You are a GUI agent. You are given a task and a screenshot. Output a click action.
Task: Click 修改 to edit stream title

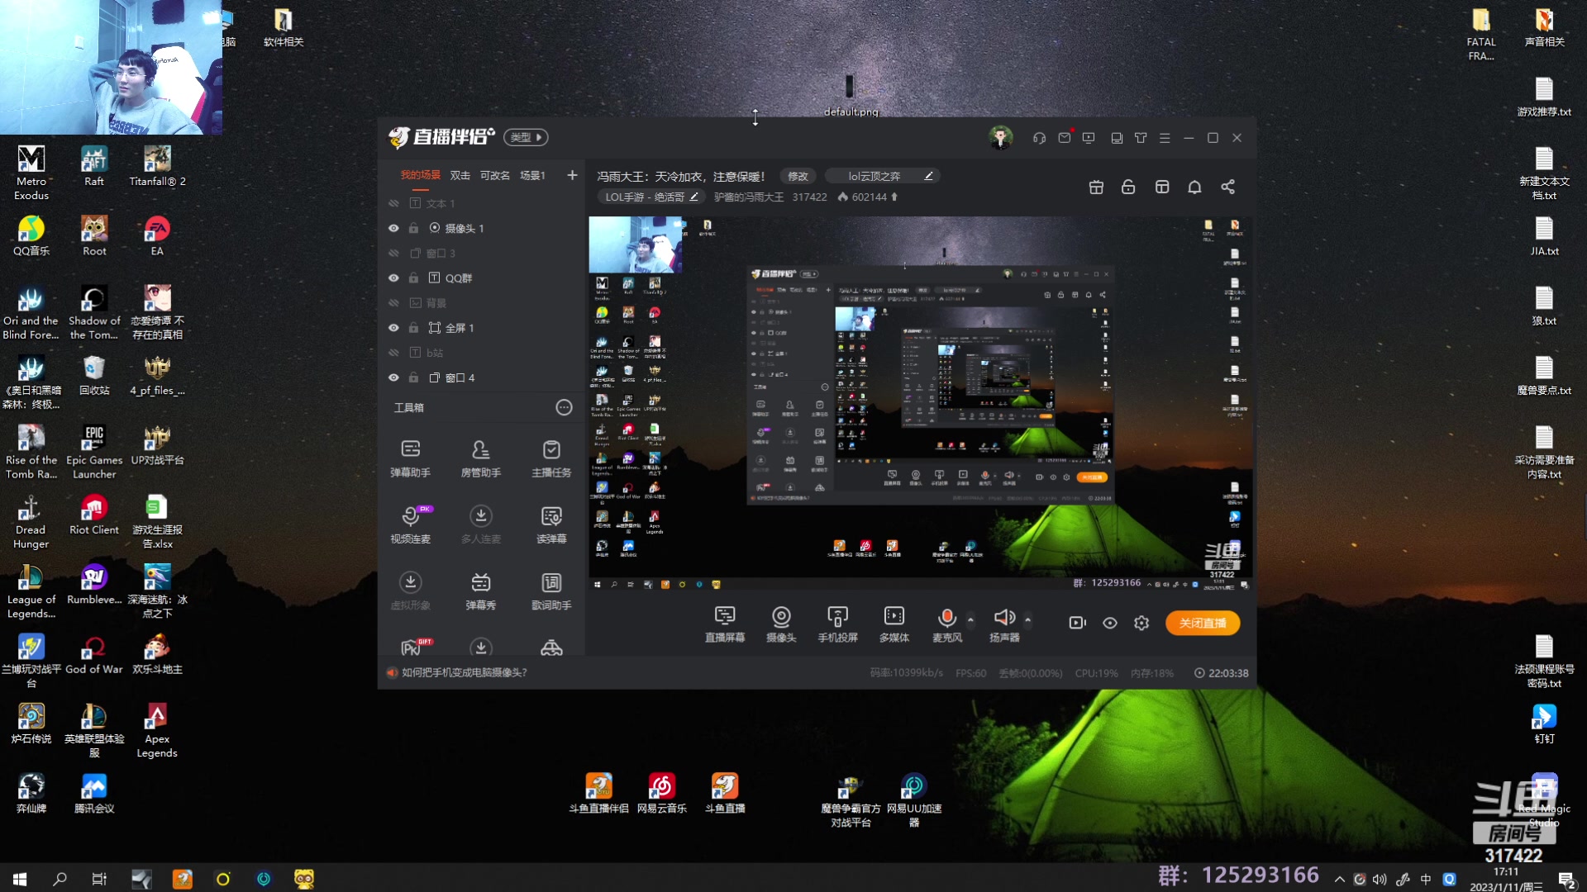(797, 176)
